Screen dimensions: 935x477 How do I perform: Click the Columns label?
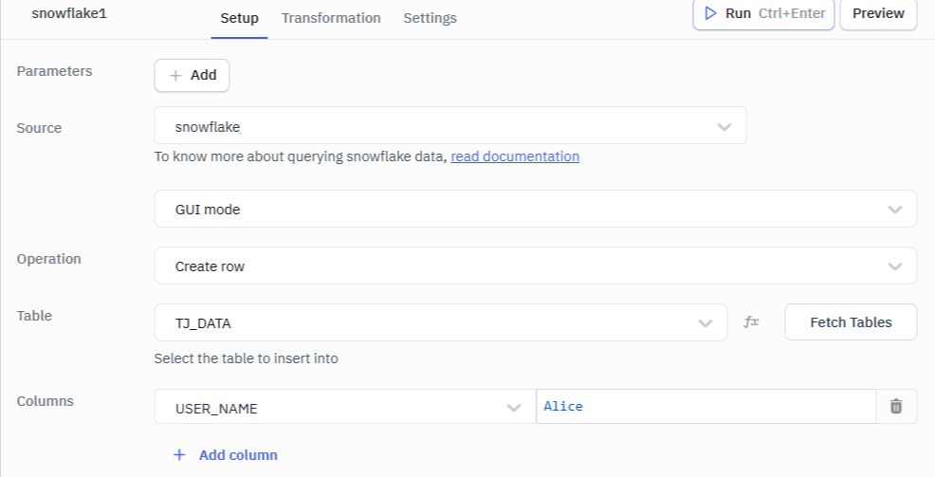click(46, 401)
